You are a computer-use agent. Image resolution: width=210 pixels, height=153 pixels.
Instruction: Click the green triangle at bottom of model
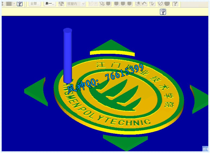click(x=125, y=142)
